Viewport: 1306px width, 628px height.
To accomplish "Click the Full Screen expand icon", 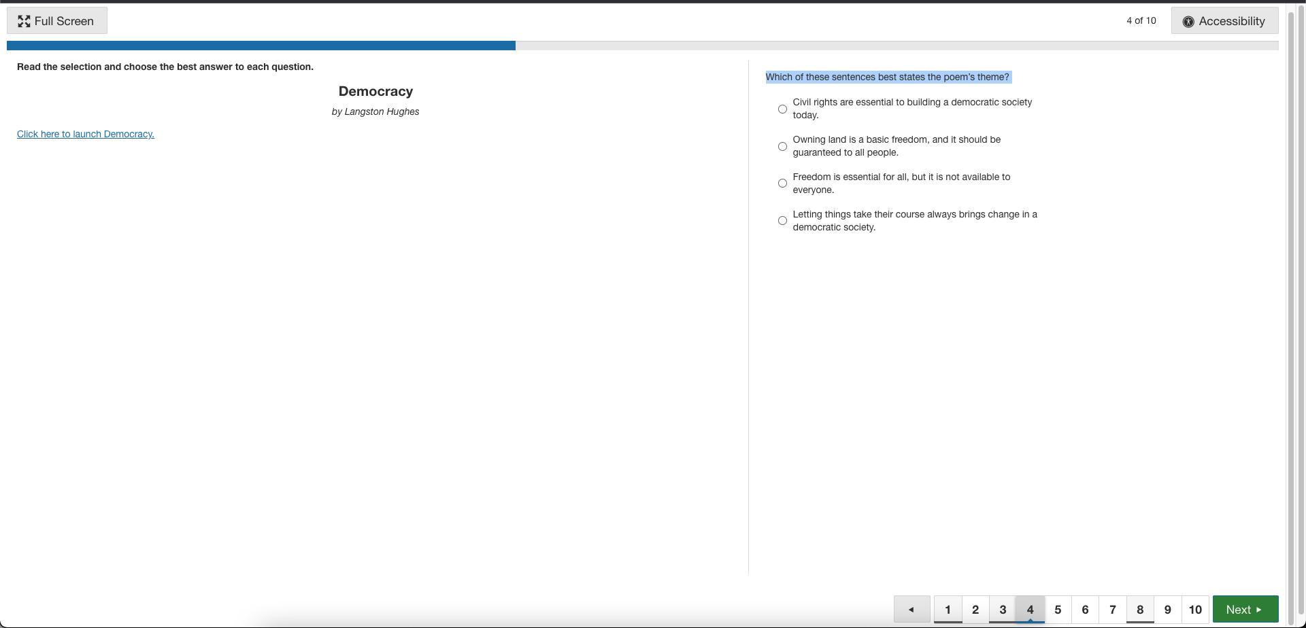I will (24, 21).
